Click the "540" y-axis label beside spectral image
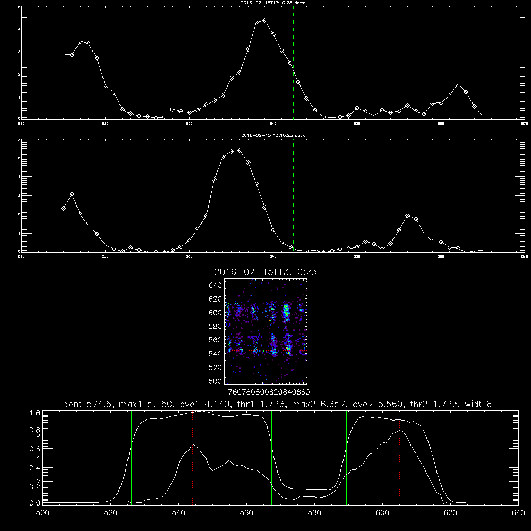This screenshot has height=531, width=531. 215,354
